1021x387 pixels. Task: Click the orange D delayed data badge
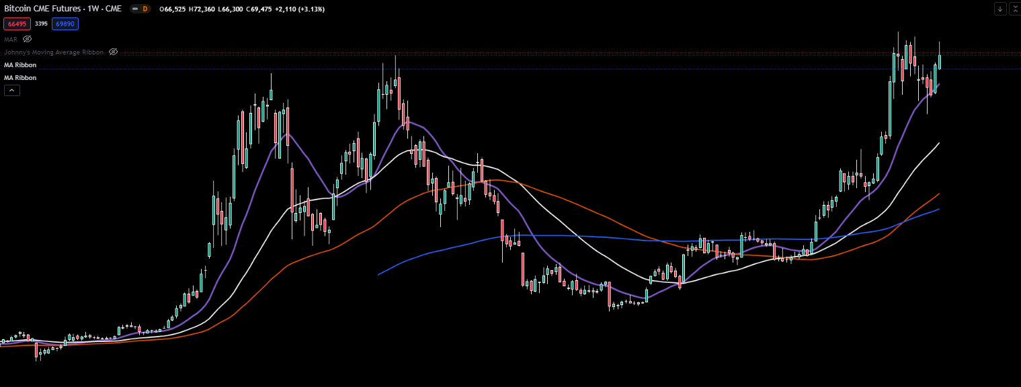click(145, 9)
